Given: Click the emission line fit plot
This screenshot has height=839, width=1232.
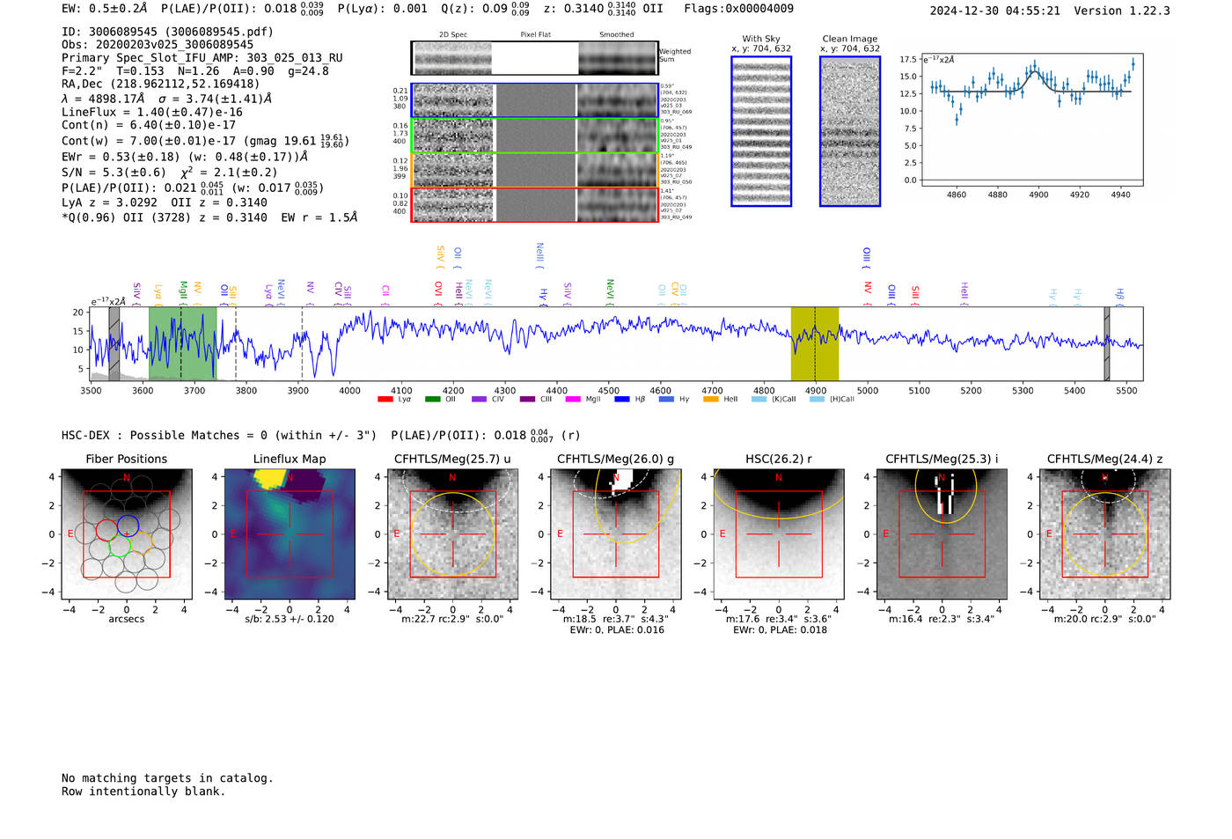Looking at the screenshot, I should tap(1031, 121).
